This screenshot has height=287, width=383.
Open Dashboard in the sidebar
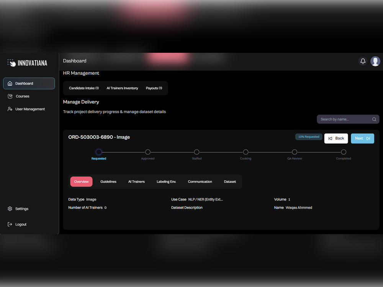(x=29, y=83)
